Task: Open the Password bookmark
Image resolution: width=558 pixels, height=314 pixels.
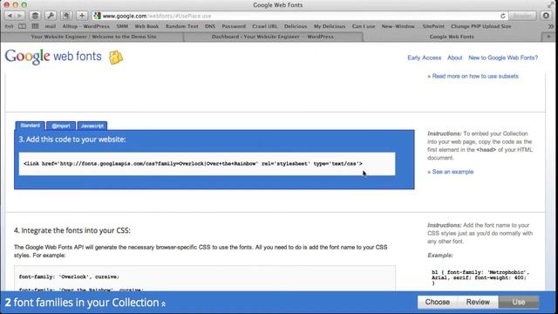Action: 234,26
